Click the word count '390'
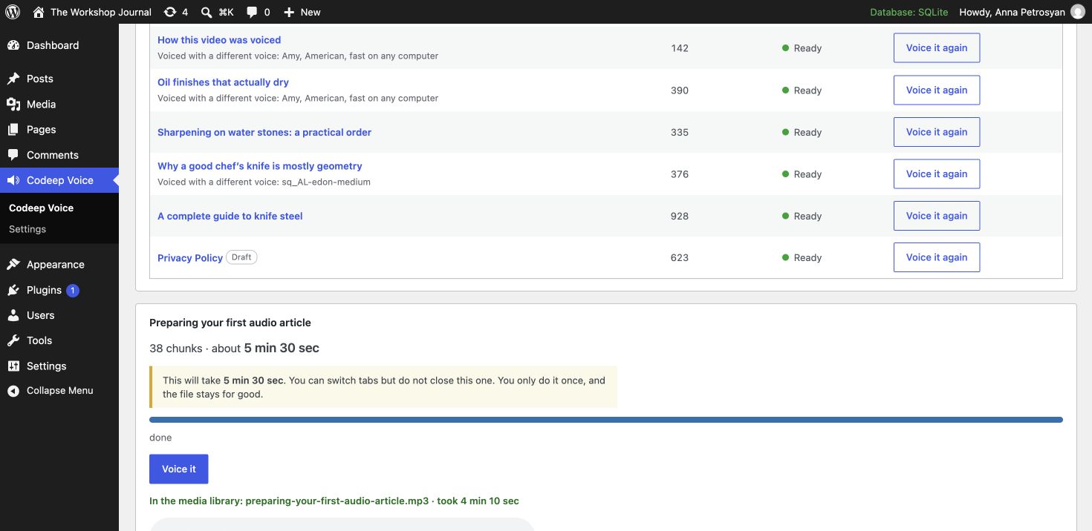The height and width of the screenshot is (531, 1092). pyautogui.click(x=680, y=90)
